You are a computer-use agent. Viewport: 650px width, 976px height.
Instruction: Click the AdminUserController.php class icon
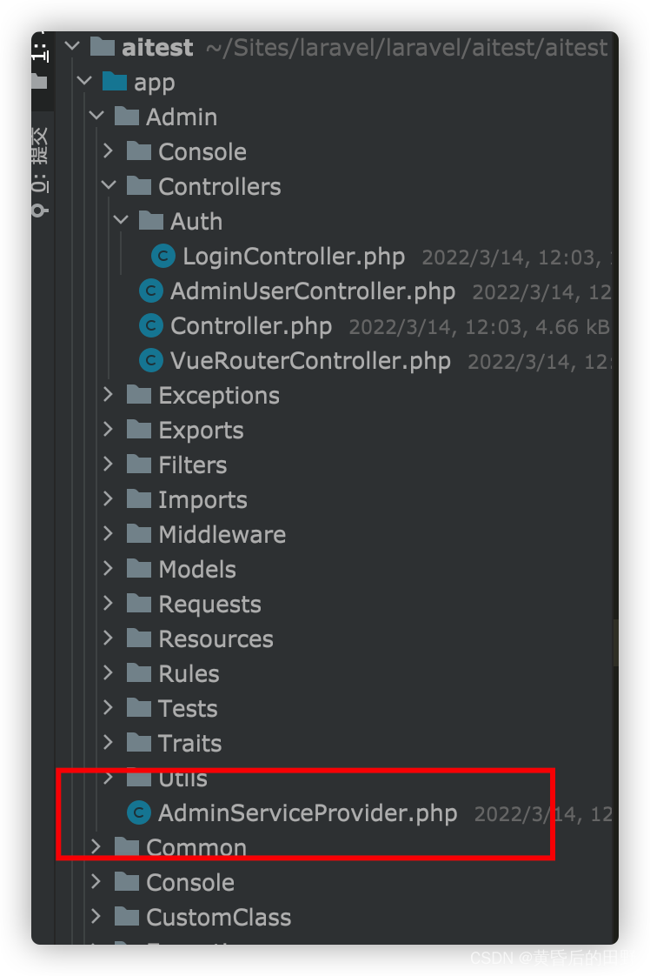pyautogui.click(x=150, y=291)
